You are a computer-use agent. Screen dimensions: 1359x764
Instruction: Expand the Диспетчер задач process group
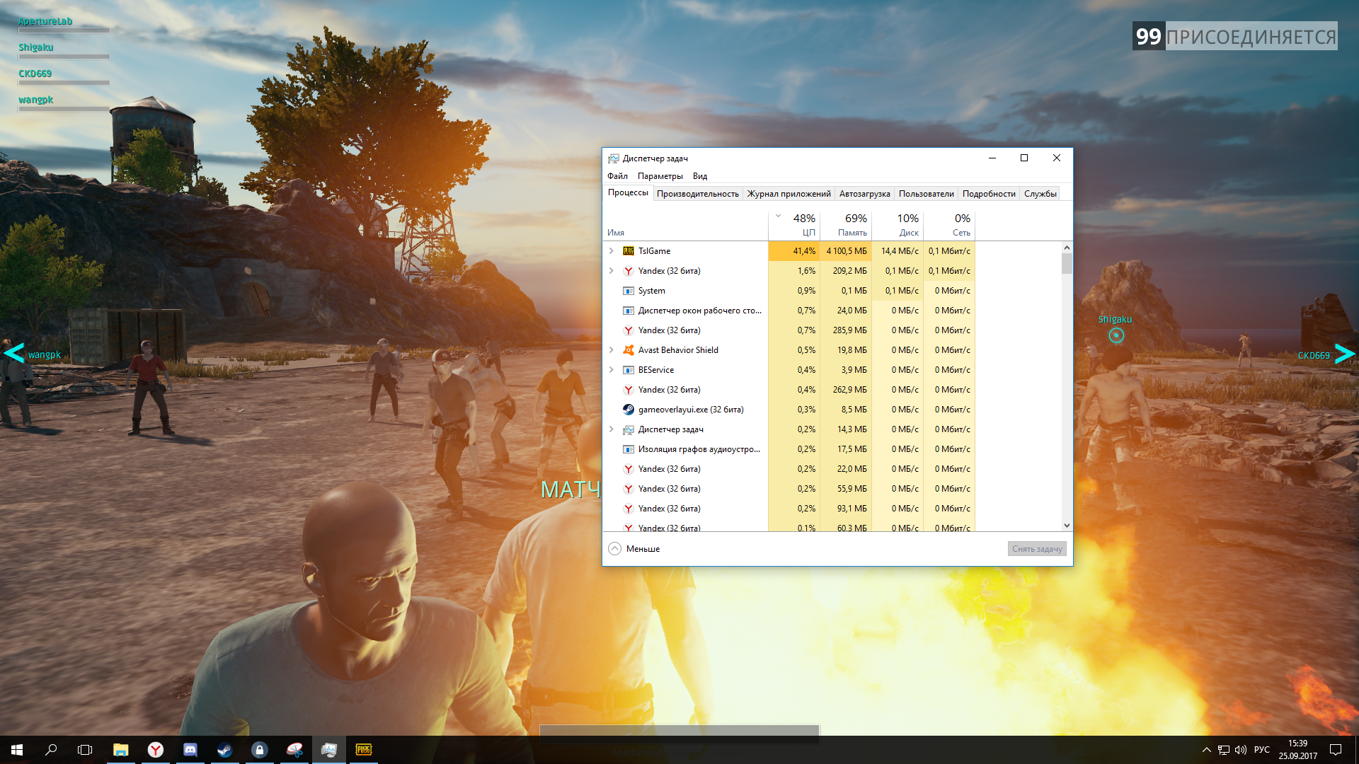612,429
